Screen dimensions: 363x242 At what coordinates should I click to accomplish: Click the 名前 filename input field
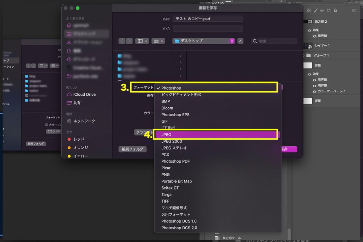208,19
